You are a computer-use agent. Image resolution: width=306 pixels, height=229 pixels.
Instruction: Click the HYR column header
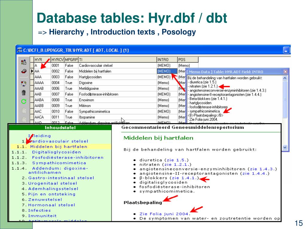42,60
